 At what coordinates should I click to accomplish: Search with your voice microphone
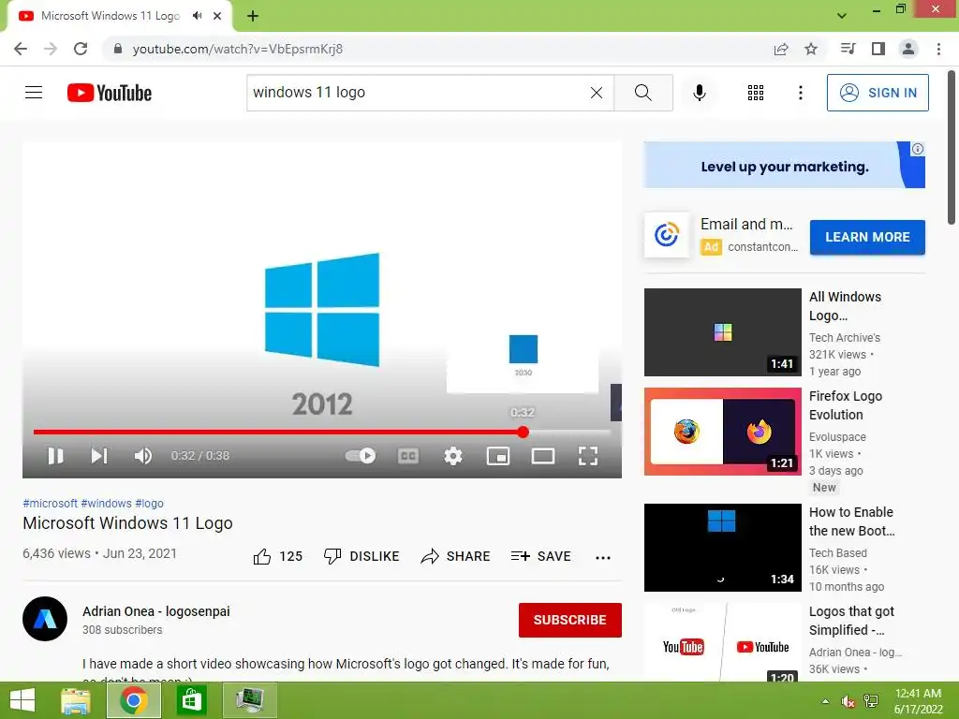click(x=699, y=93)
